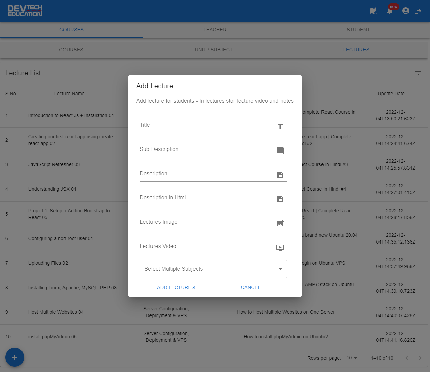Click the '1–10 of 10' pagination text
The height and width of the screenshot is (372, 430).
click(x=382, y=358)
